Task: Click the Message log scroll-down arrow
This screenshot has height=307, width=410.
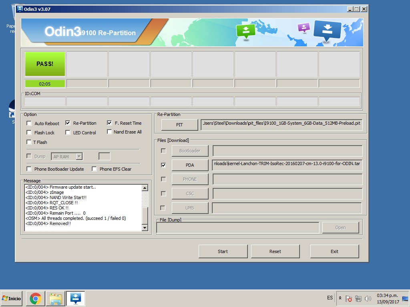Action: point(145,228)
